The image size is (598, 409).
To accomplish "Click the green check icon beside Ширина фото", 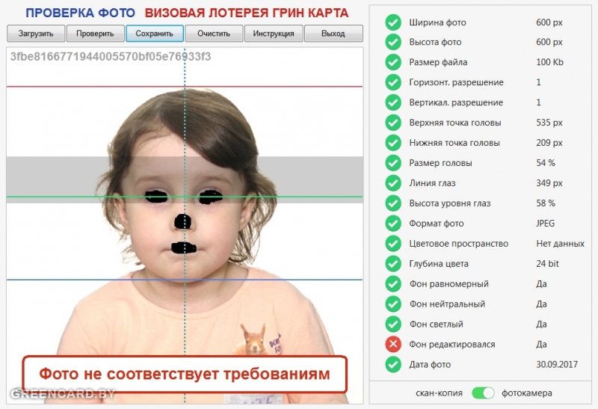I will tap(393, 22).
